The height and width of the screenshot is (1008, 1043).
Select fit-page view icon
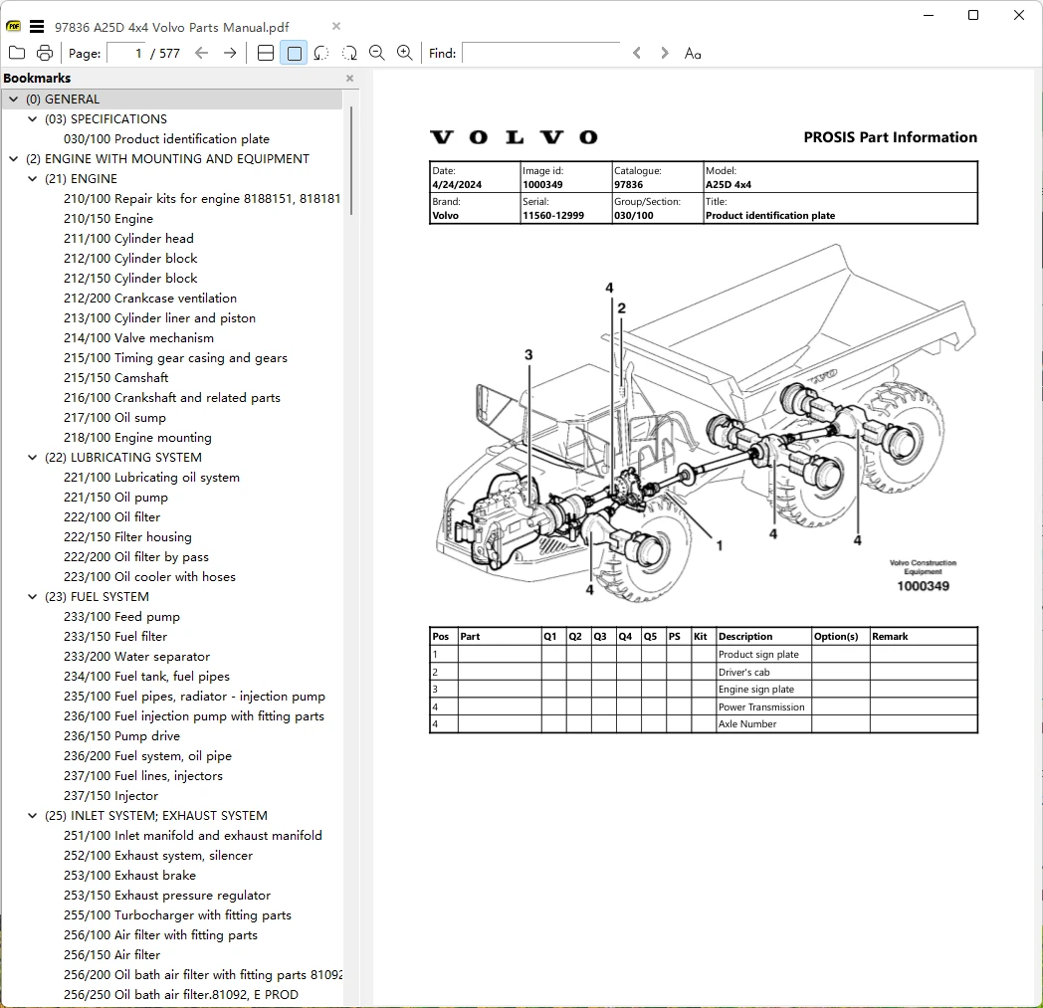294,53
